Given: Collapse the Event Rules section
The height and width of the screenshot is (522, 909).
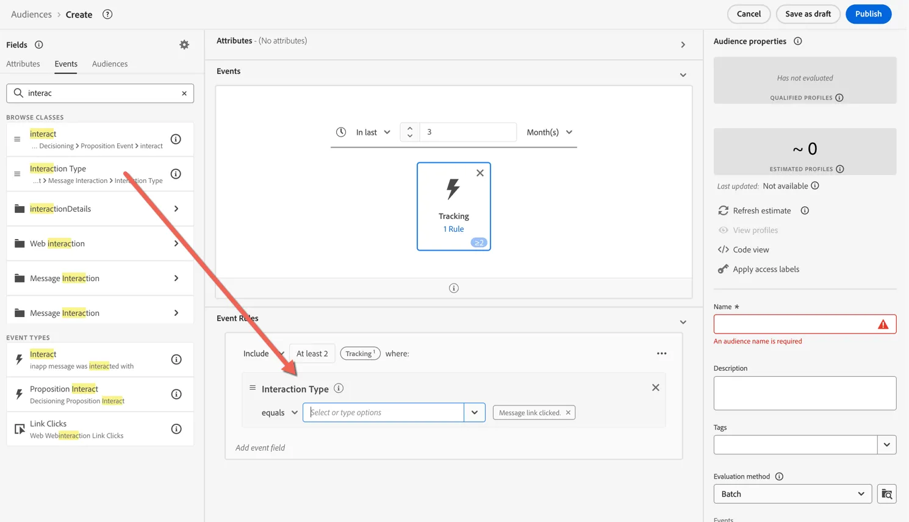Looking at the screenshot, I should [683, 322].
